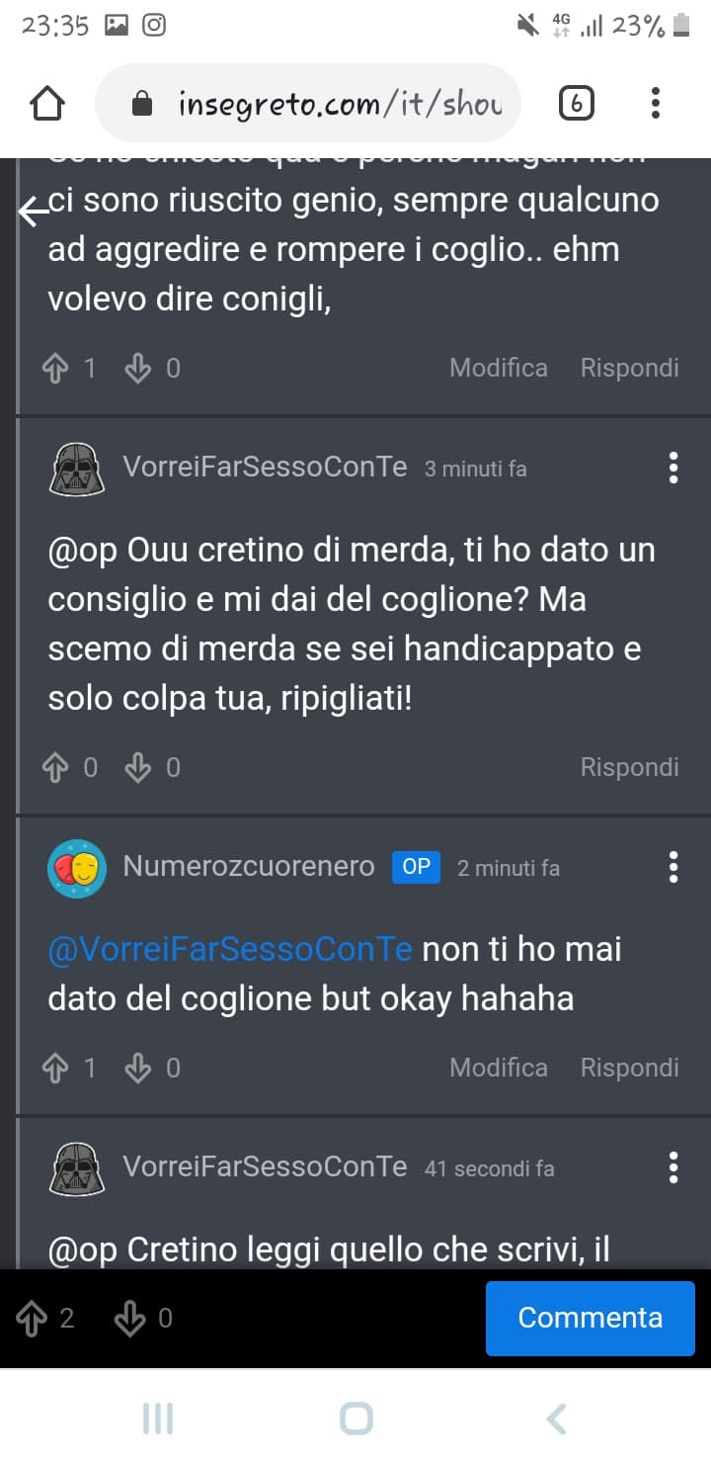
Task: Tap the browser home icon
Action: [47, 103]
